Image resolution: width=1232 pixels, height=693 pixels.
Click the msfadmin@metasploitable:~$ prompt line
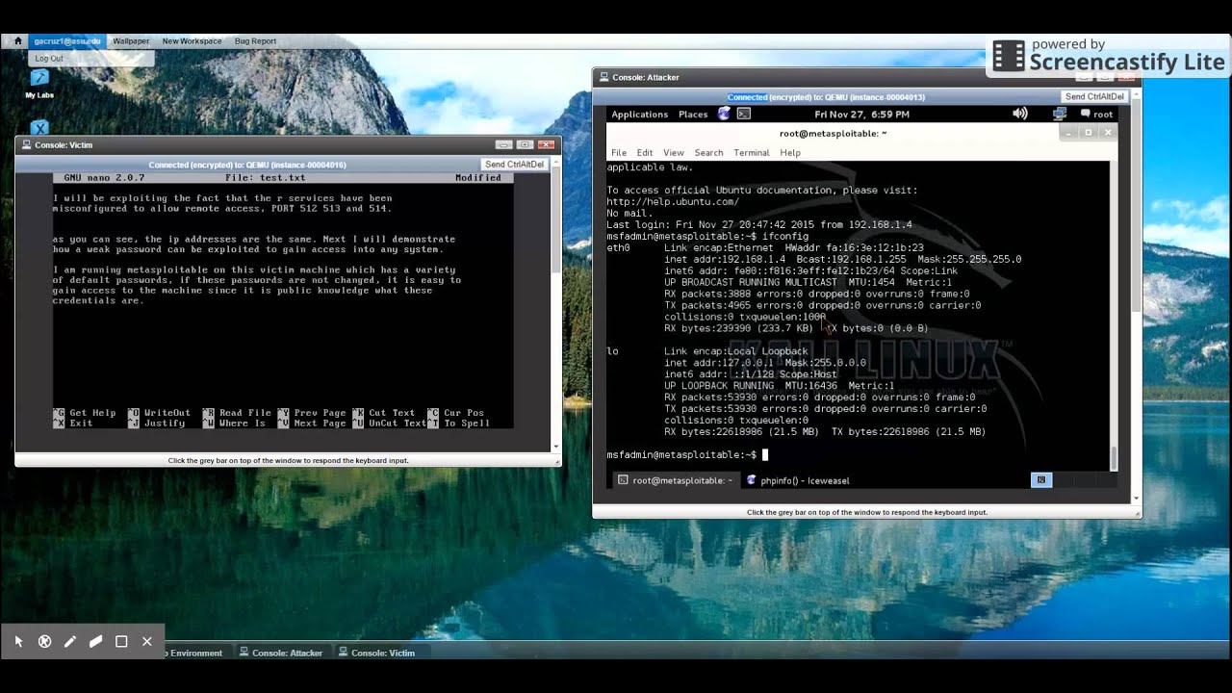[x=687, y=455]
